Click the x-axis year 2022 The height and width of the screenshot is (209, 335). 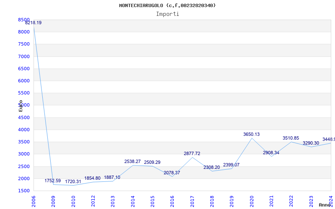291,201
